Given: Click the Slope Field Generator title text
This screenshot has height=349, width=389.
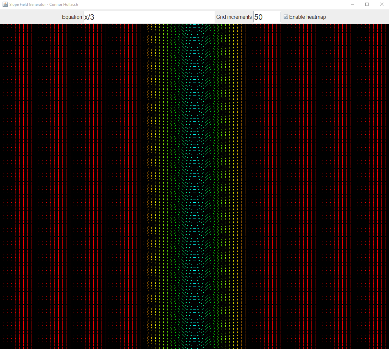Looking at the screenshot, I should [x=43, y=4].
